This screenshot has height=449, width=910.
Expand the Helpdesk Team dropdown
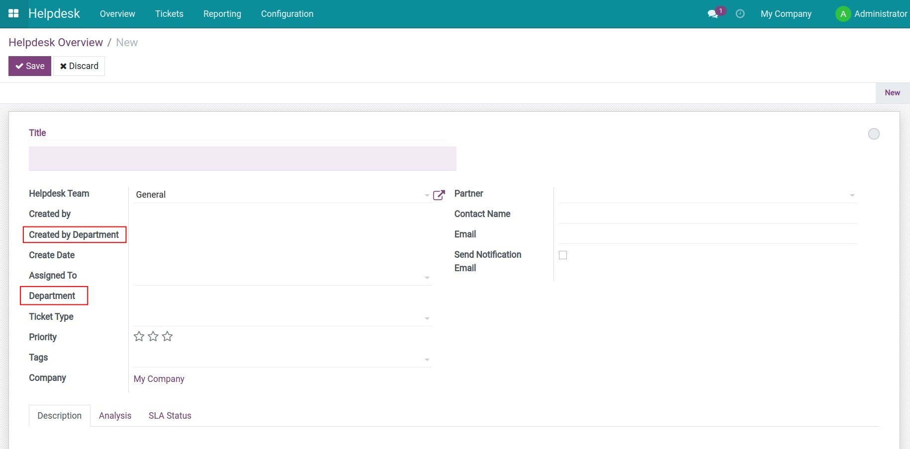pos(427,195)
